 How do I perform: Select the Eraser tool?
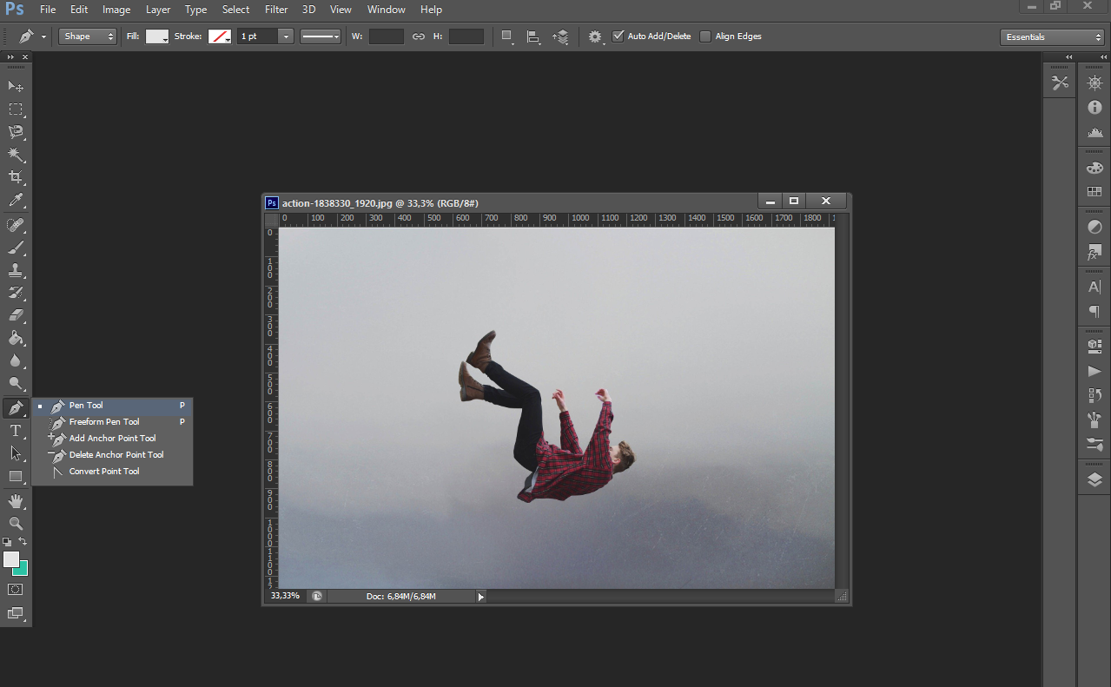pos(16,315)
